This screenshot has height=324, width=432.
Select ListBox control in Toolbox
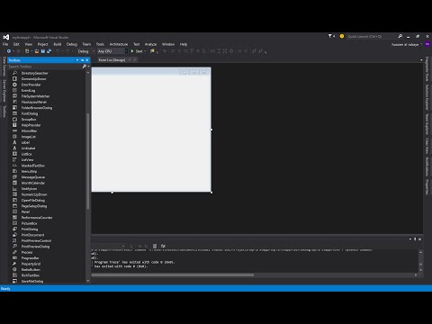(x=26, y=154)
